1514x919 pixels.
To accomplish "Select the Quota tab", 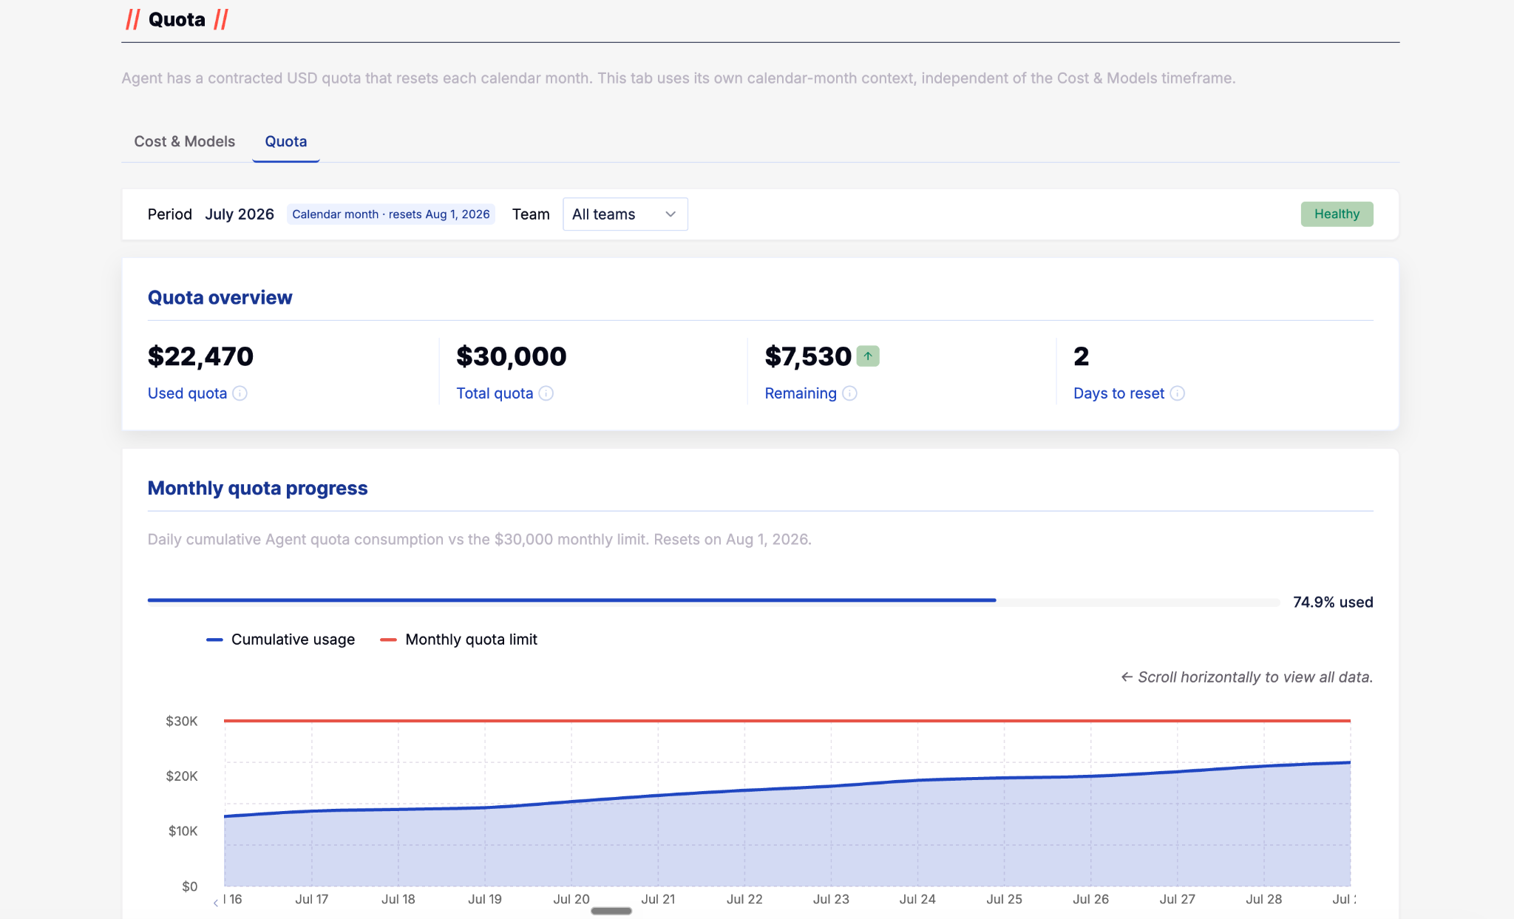I will tap(286, 141).
